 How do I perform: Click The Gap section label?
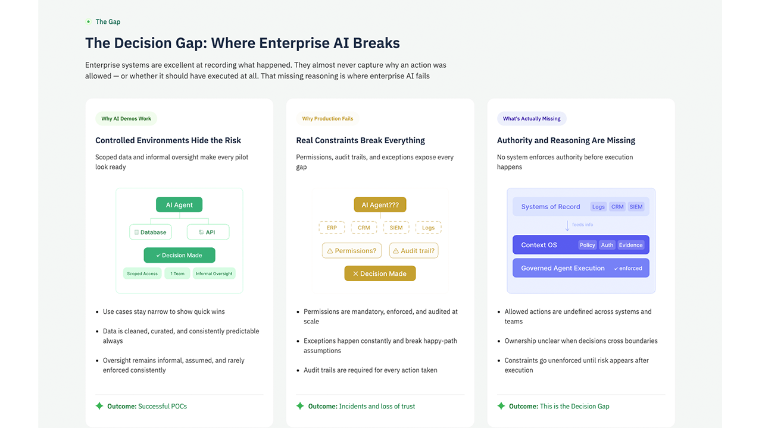click(x=108, y=21)
